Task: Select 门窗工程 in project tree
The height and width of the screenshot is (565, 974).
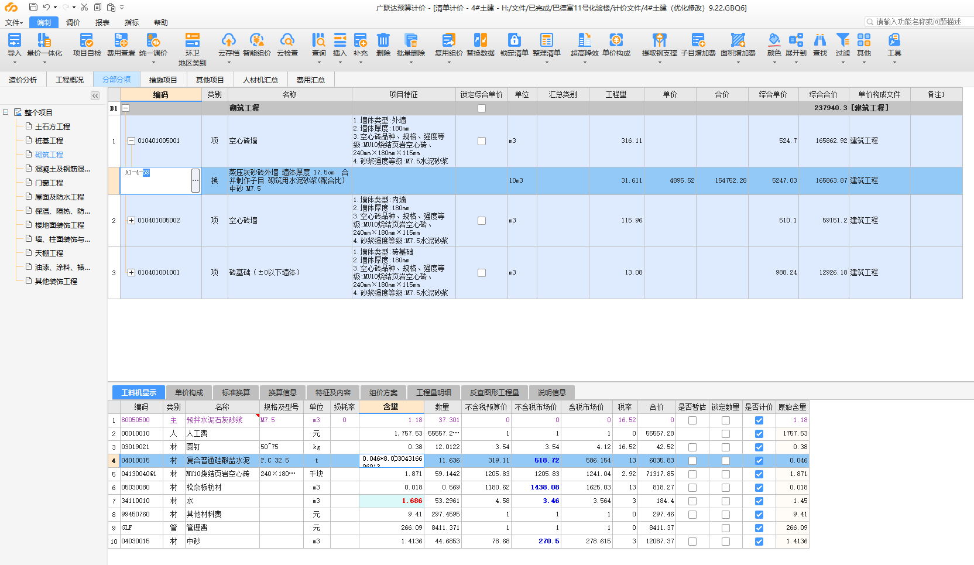Action: (x=49, y=183)
